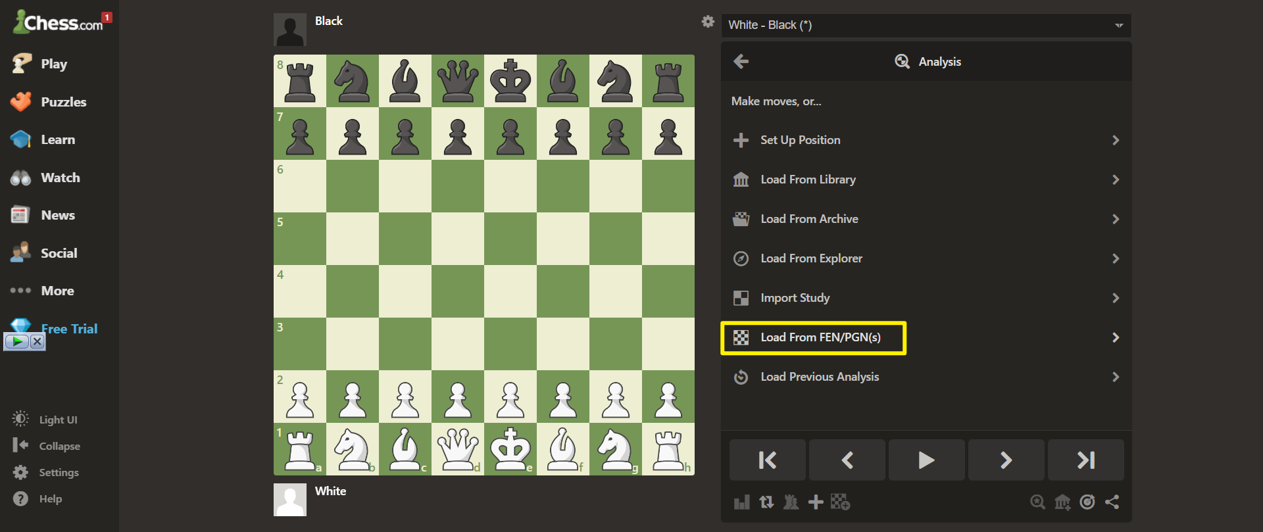Jump to first move
Screen dimensions: 1263x532
click(x=768, y=460)
